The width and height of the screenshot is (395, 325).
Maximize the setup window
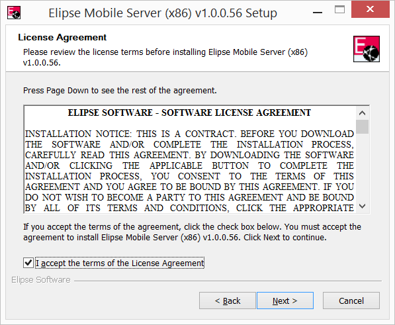pyautogui.click(x=339, y=9)
